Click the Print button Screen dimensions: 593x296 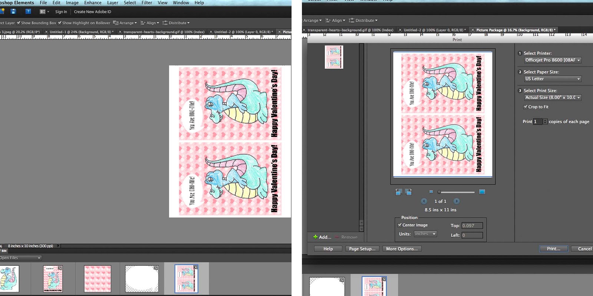553,249
